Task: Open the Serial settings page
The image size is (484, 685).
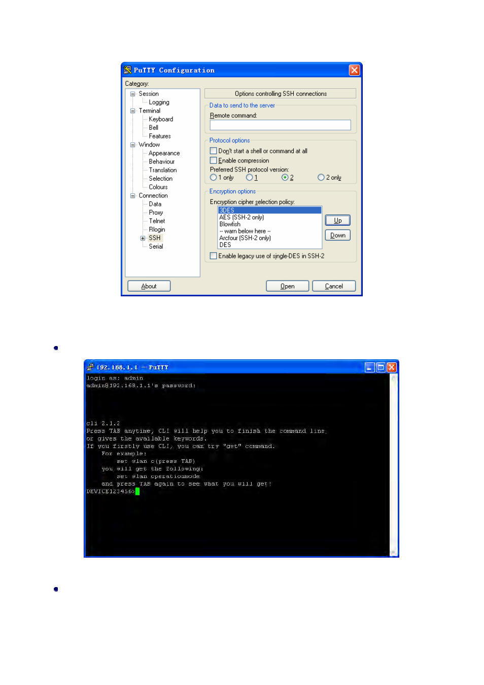Action: (x=156, y=247)
